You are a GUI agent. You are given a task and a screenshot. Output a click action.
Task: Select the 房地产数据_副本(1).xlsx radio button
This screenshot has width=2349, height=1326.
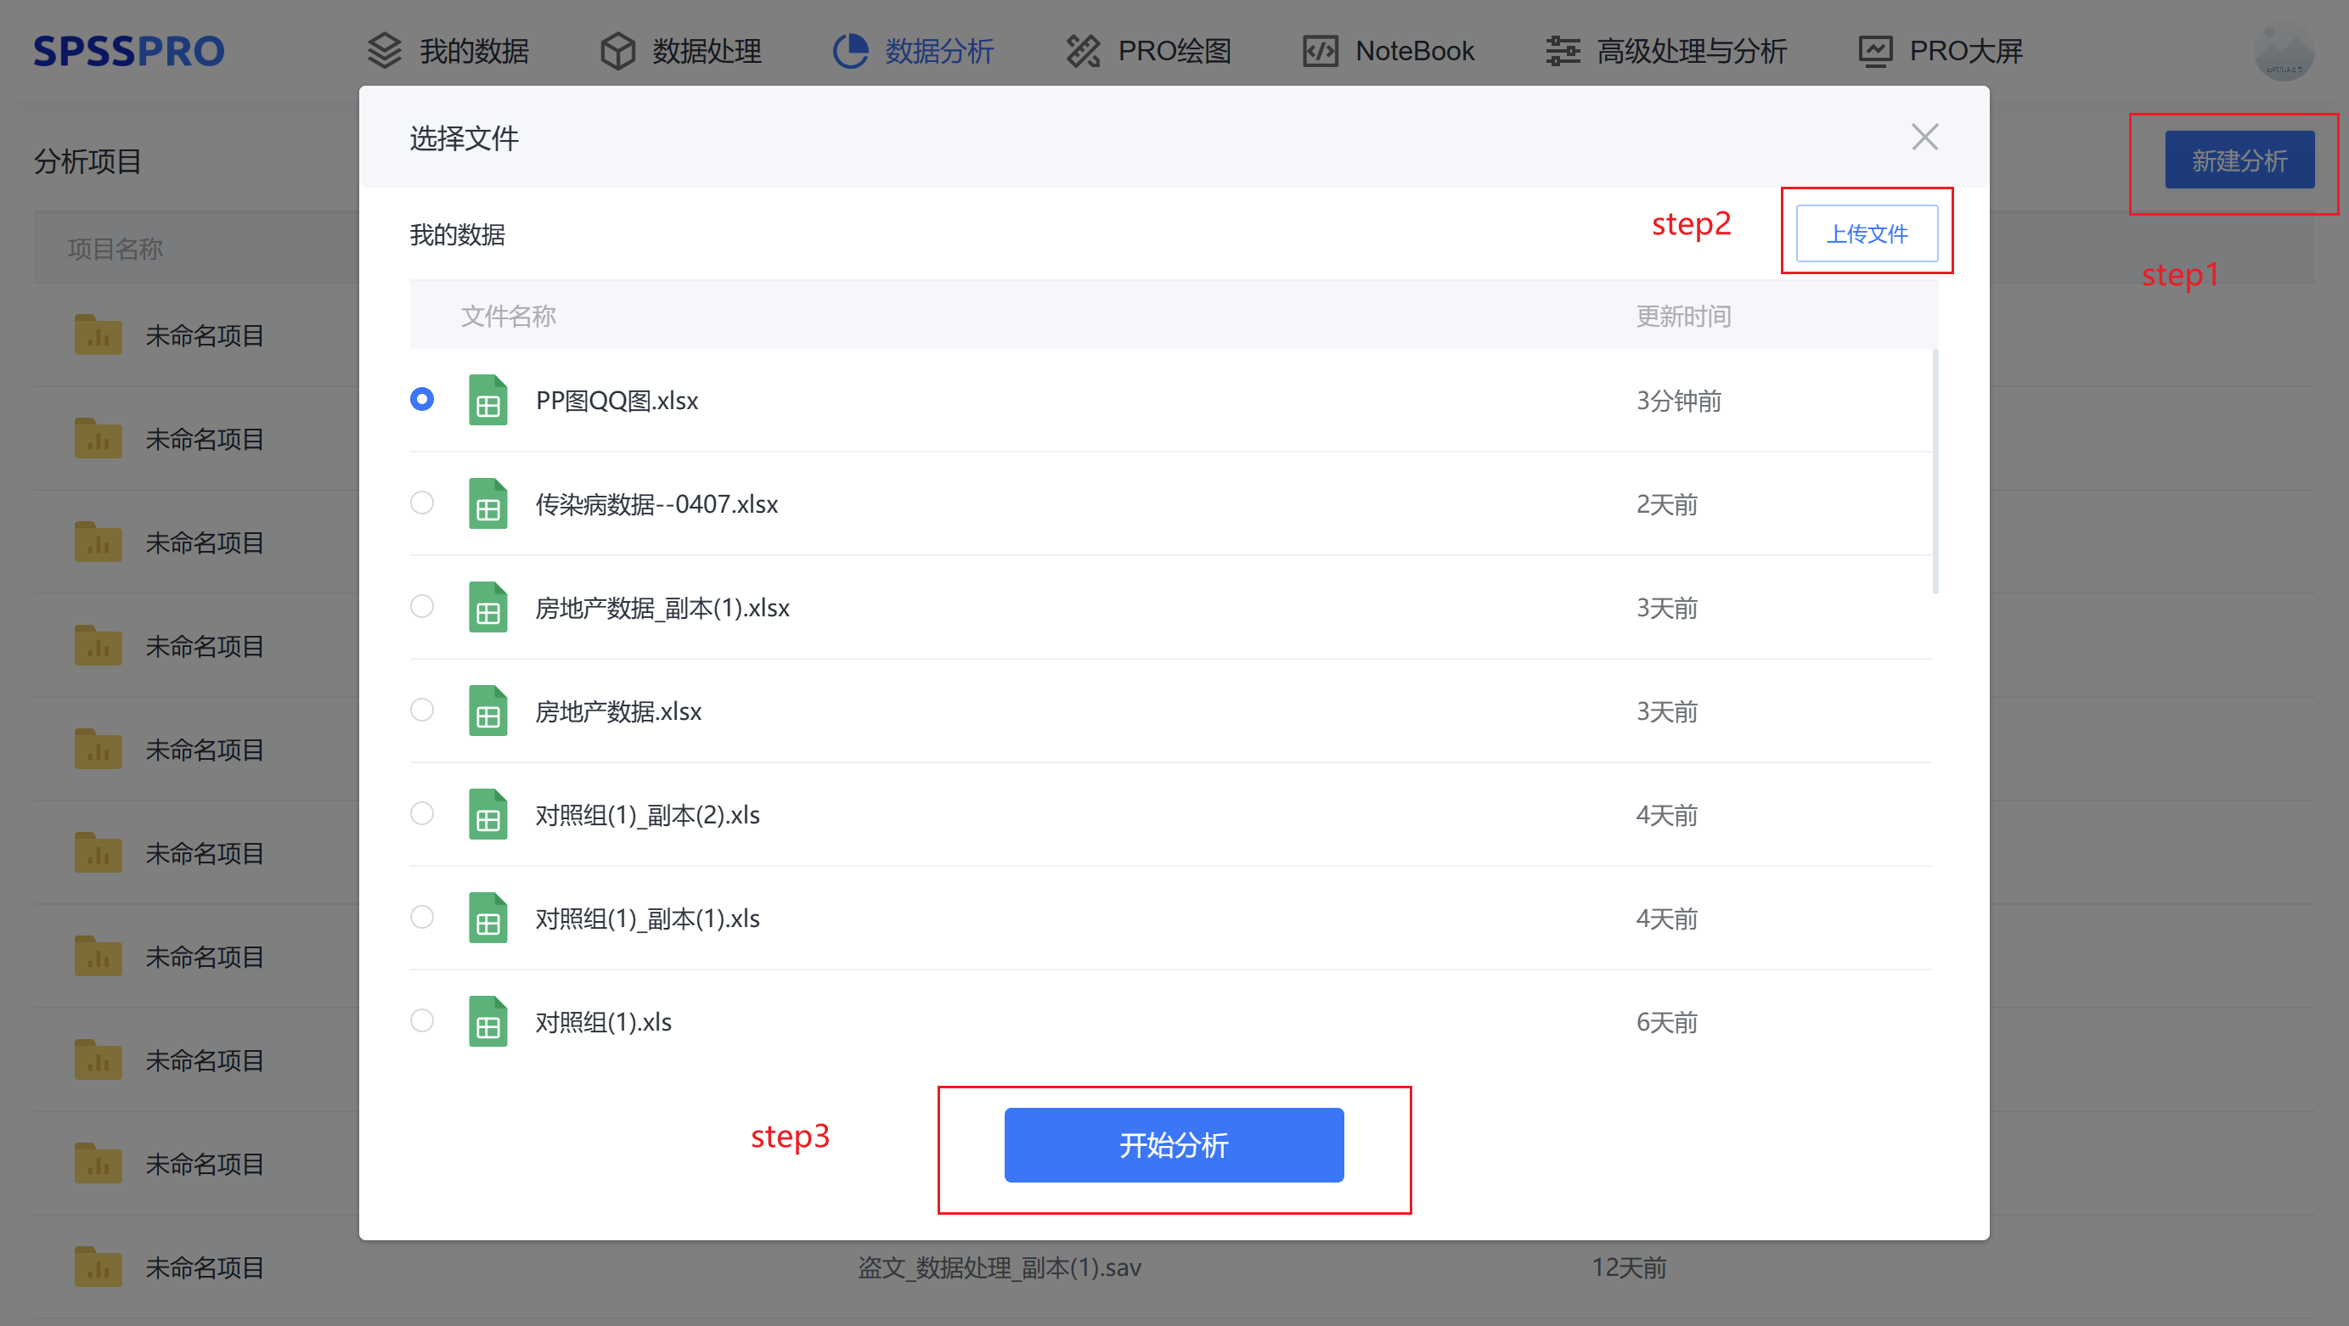pos(421,606)
